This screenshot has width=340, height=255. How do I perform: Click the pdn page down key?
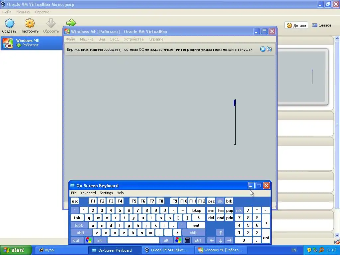tap(229, 218)
